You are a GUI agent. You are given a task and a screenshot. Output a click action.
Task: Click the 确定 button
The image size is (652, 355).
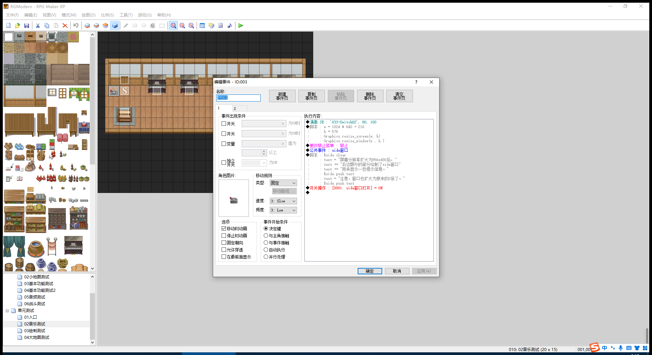tap(370, 271)
